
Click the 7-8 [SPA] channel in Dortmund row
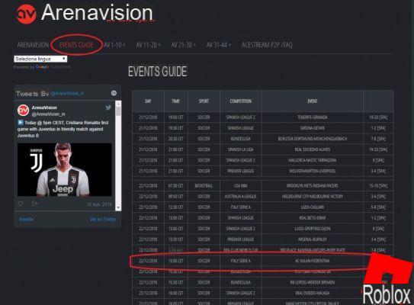pos(378,139)
